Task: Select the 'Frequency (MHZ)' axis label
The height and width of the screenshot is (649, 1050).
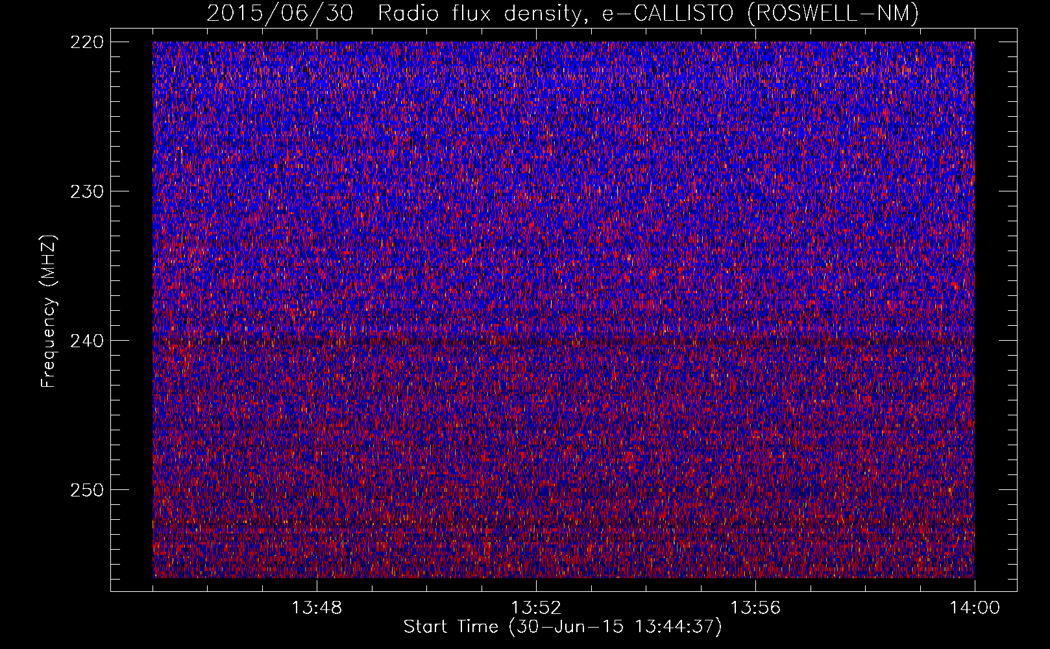Action: coord(49,311)
